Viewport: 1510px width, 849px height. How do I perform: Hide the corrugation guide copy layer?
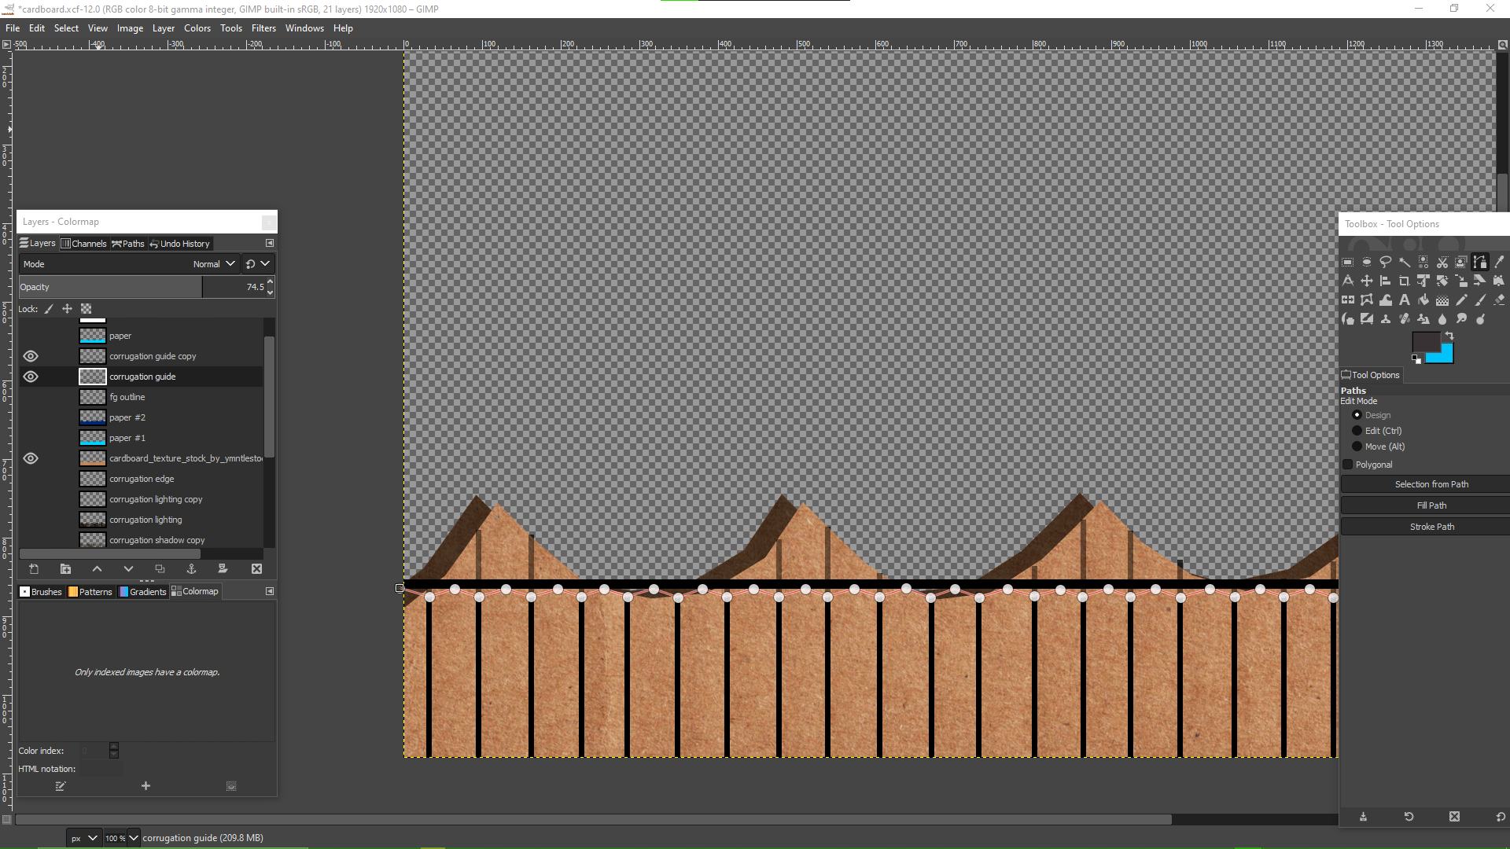(31, 356)
